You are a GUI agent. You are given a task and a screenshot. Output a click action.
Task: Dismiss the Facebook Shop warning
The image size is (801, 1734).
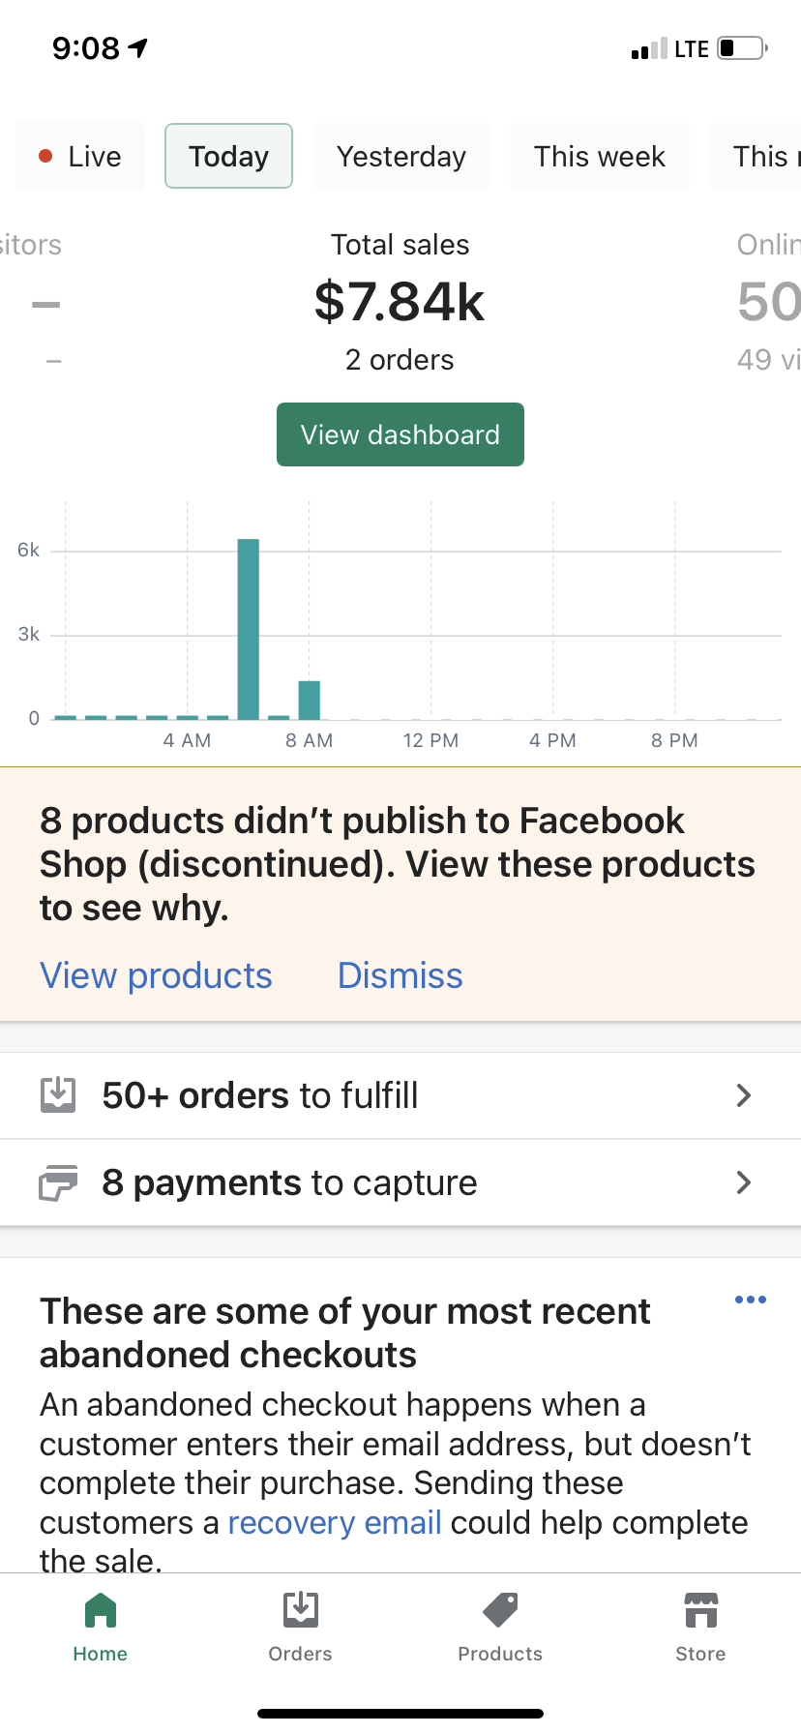pyautogui.click(x=400, y=975)
